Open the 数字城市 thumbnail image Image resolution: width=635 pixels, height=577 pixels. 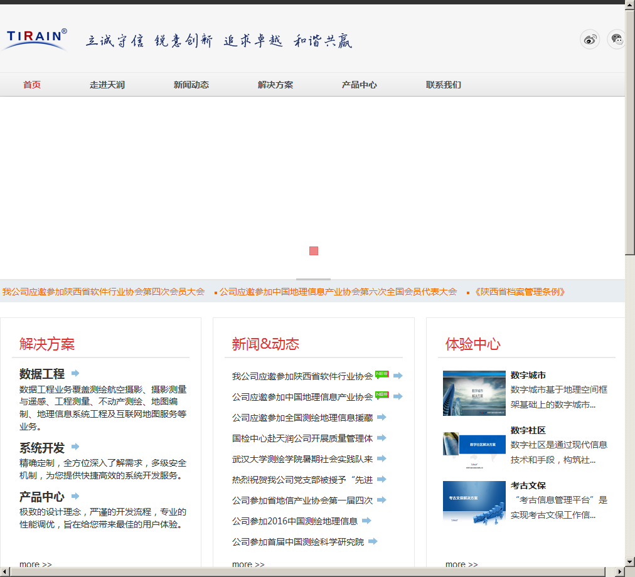(474, 393)
